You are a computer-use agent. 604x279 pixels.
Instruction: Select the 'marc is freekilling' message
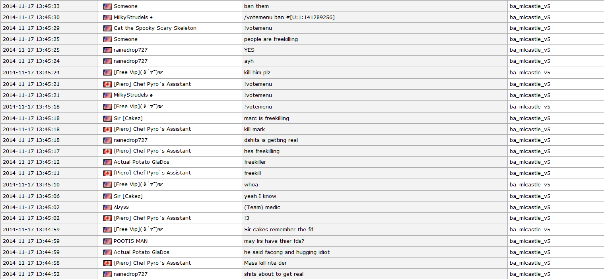pos(266,118)
